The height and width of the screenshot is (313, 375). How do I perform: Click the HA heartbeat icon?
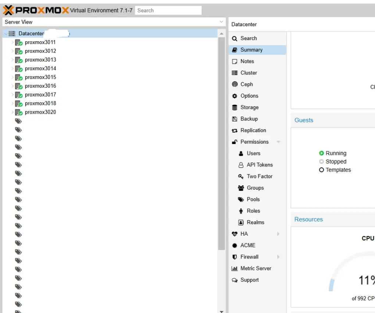coord(235,234)
